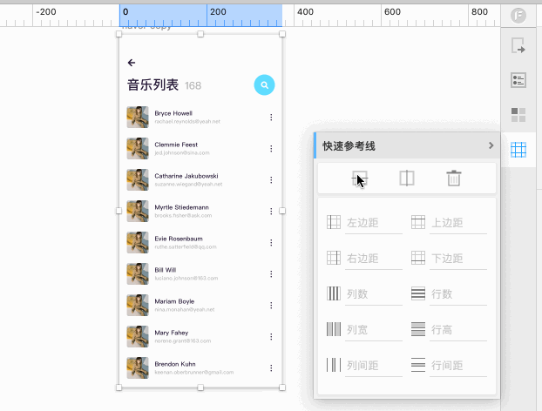Add vertical center guide line icon
The height and width of the screenshot is (411, 542).
point(406,179)
